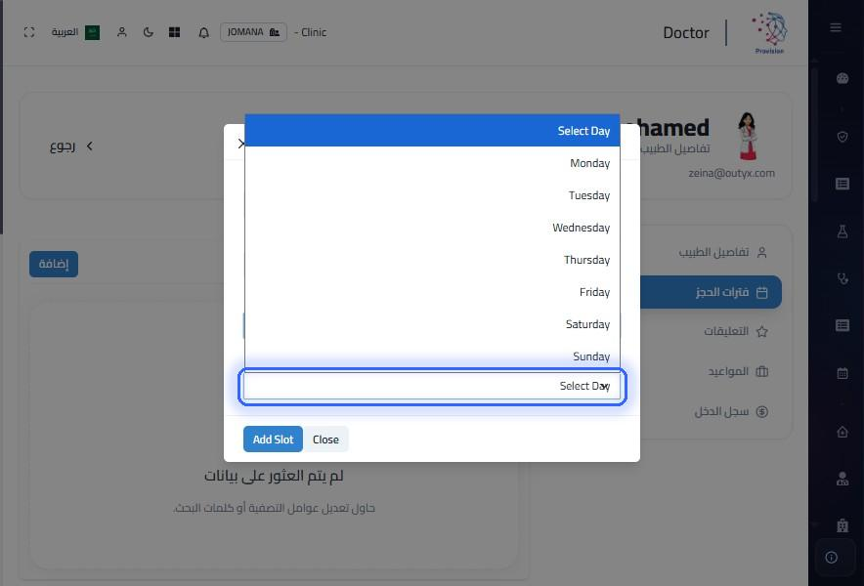864x586 pixels.
Task: Open the JOMANA clinic selector
Action: pyautogui.click(x=253, y=32)
